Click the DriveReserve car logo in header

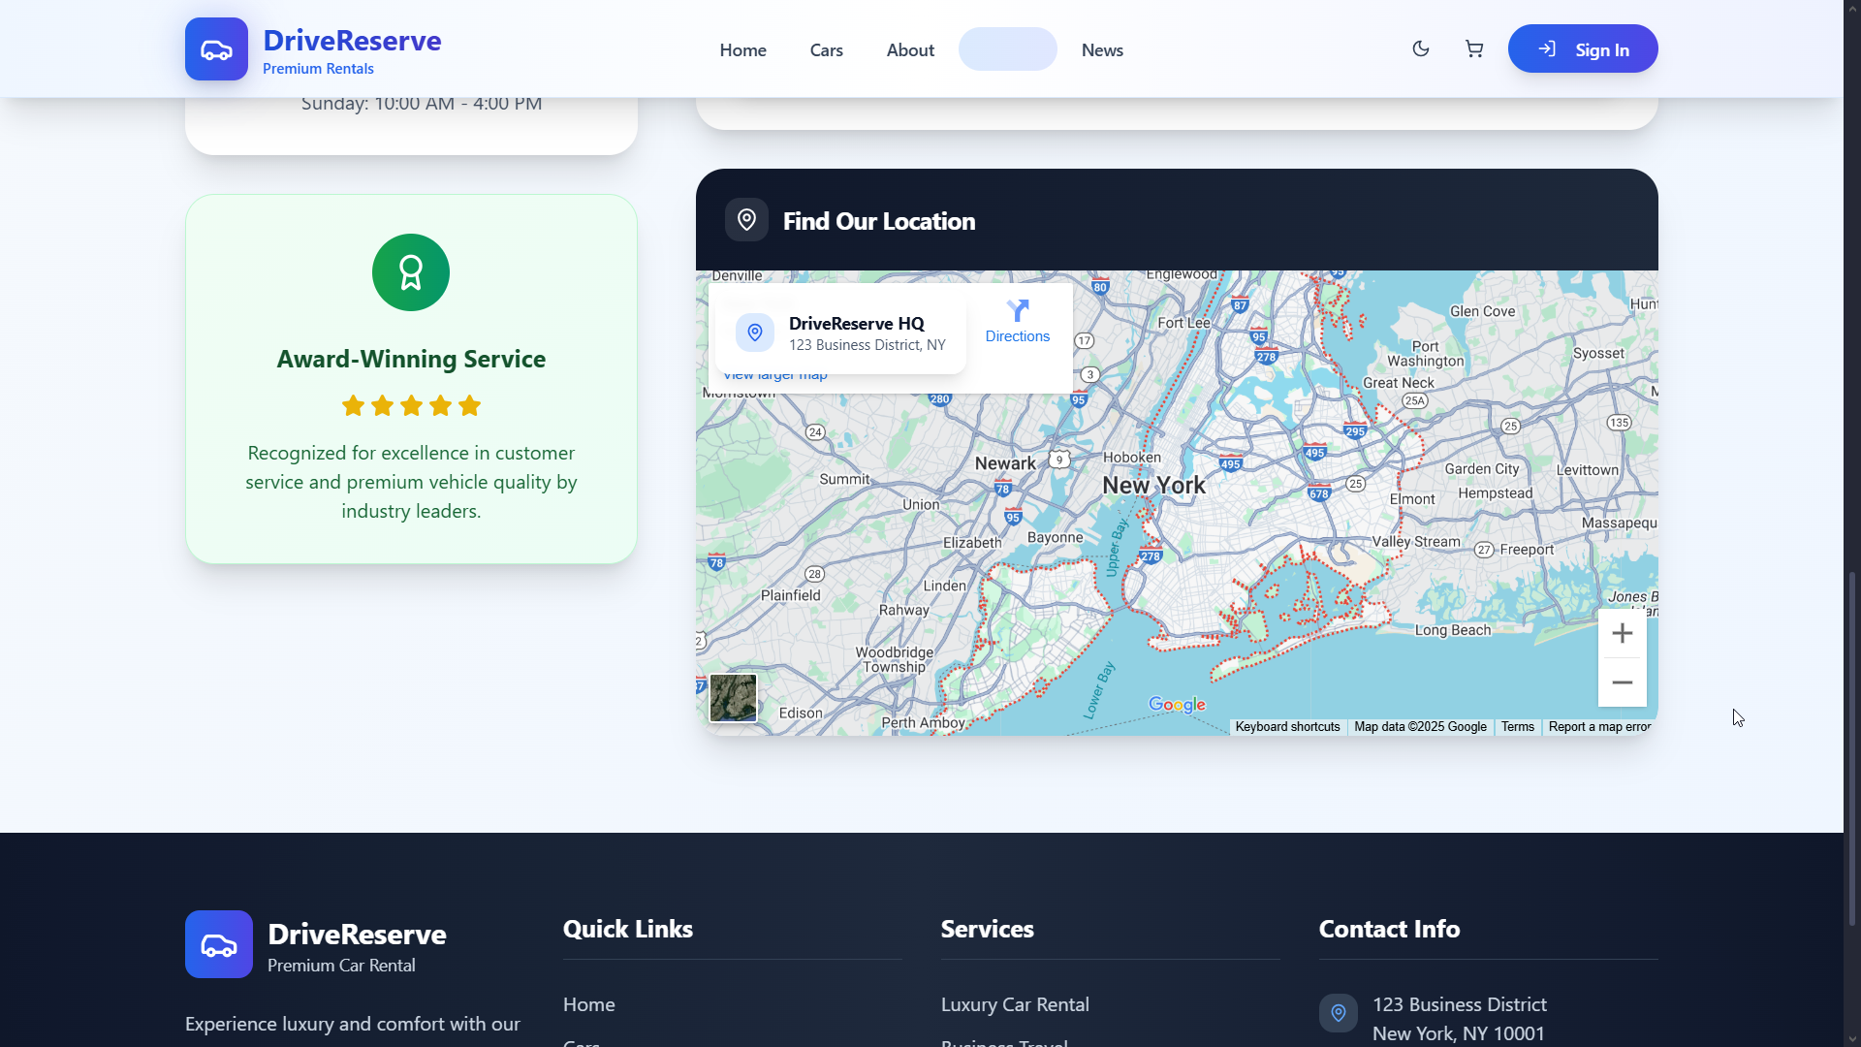[x=216, y=48]
